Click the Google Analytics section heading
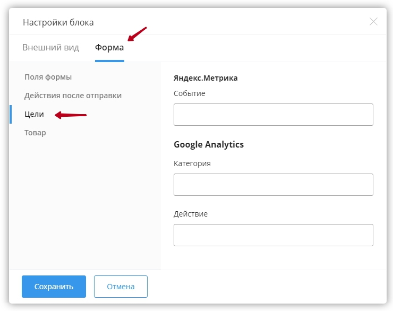Screen dimensions: 393x311 208,144
